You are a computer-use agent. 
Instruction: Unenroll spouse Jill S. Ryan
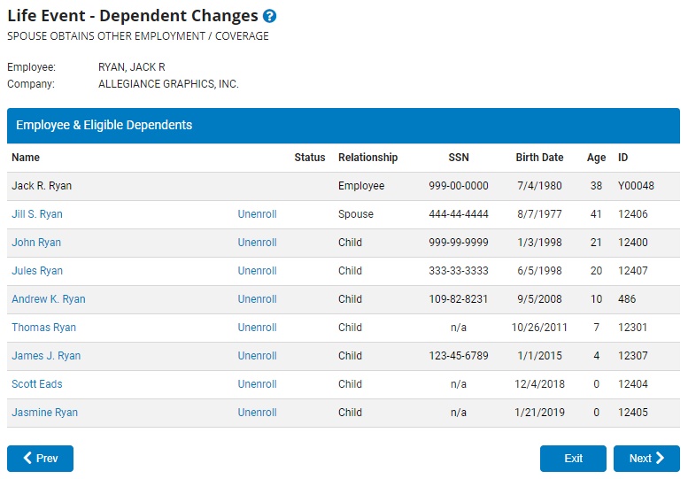tap(257, 214)
